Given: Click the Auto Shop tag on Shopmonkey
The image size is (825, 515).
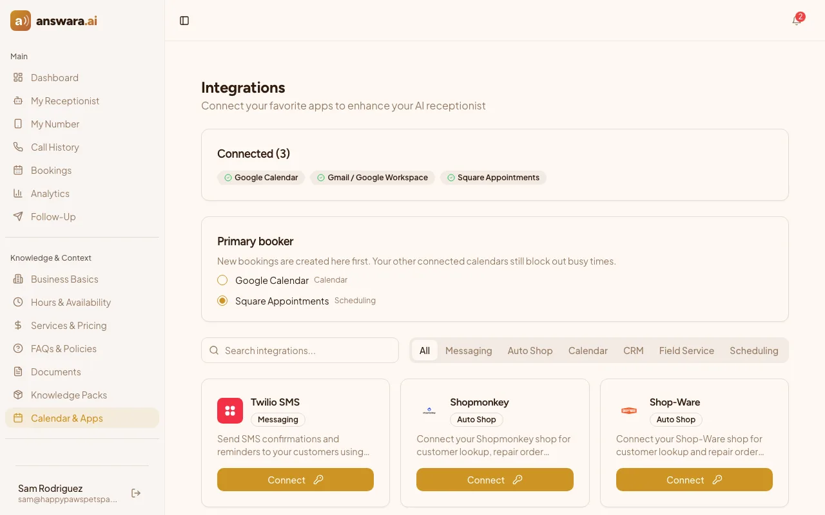Looking at the screenshot, I should click(x=476, y=419).
